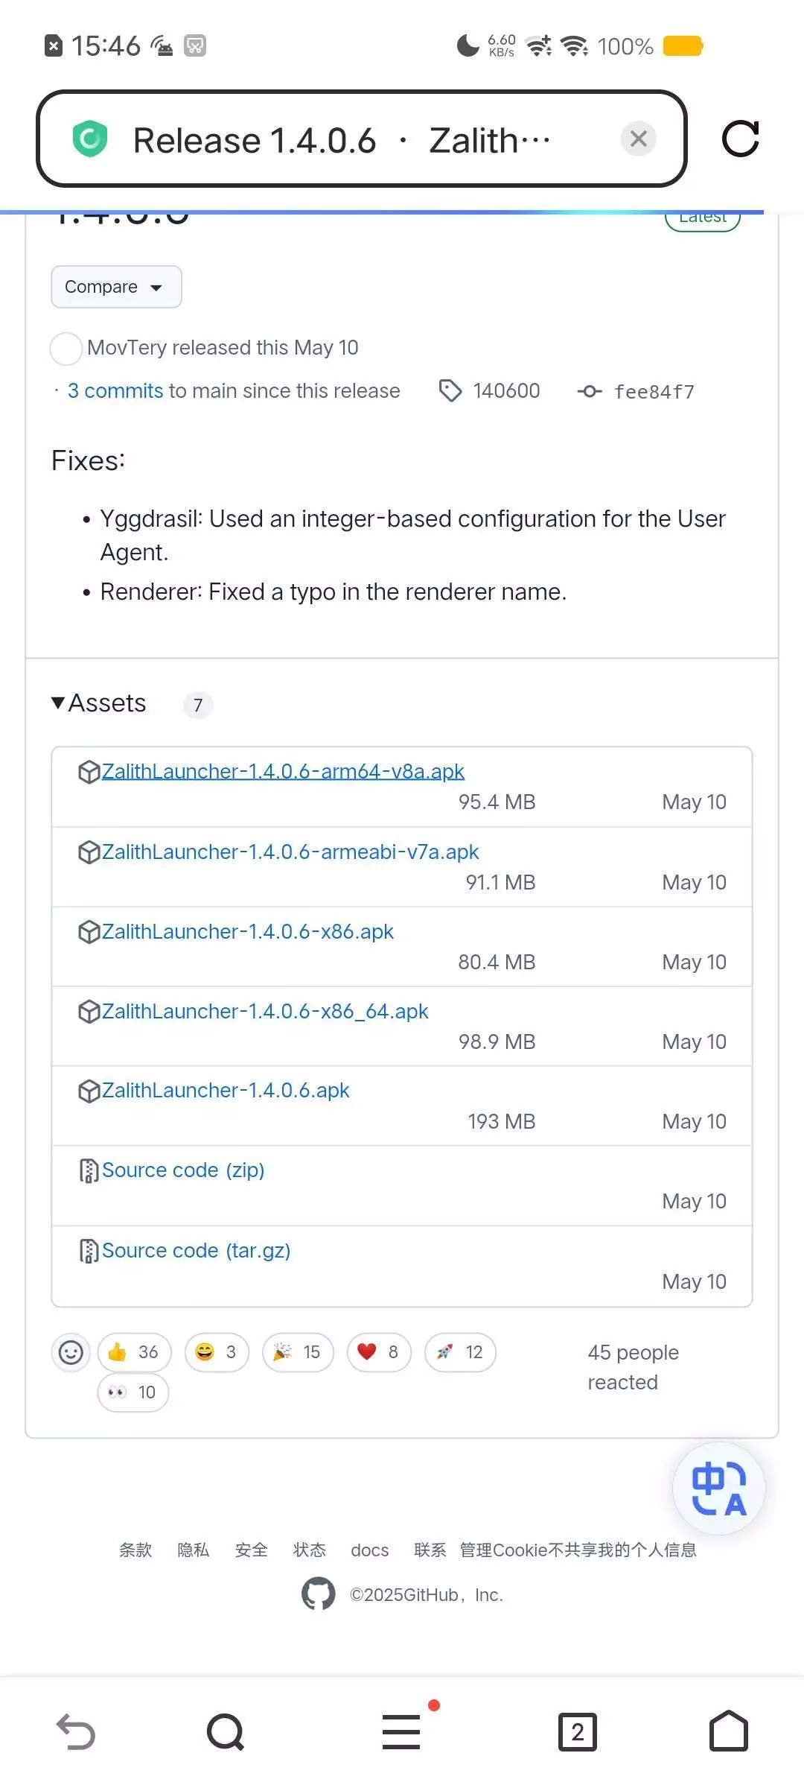The image size is (804, 1788).
Task: Collapse the Assets section triangle
Action: [x=58, y=703]
